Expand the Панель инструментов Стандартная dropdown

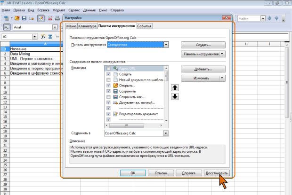tap(166, 45)
